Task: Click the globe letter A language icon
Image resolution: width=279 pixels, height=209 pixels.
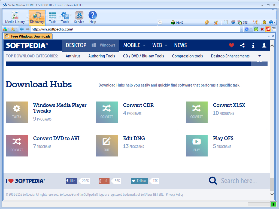Action: [x=216, y=22]
